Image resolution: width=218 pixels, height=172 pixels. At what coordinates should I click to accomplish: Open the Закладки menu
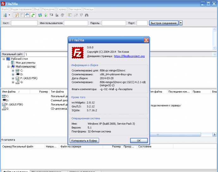pyautogui.click(x=75, y=9)
